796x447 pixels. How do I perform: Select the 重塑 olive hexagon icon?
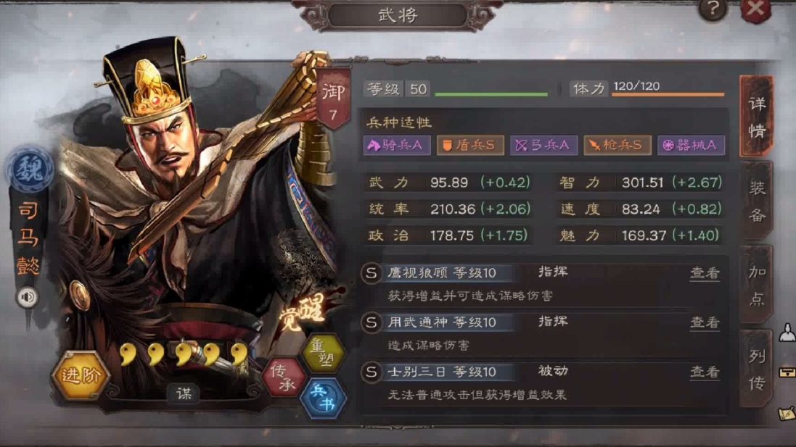pyautogui.click(x=324, y=354)
